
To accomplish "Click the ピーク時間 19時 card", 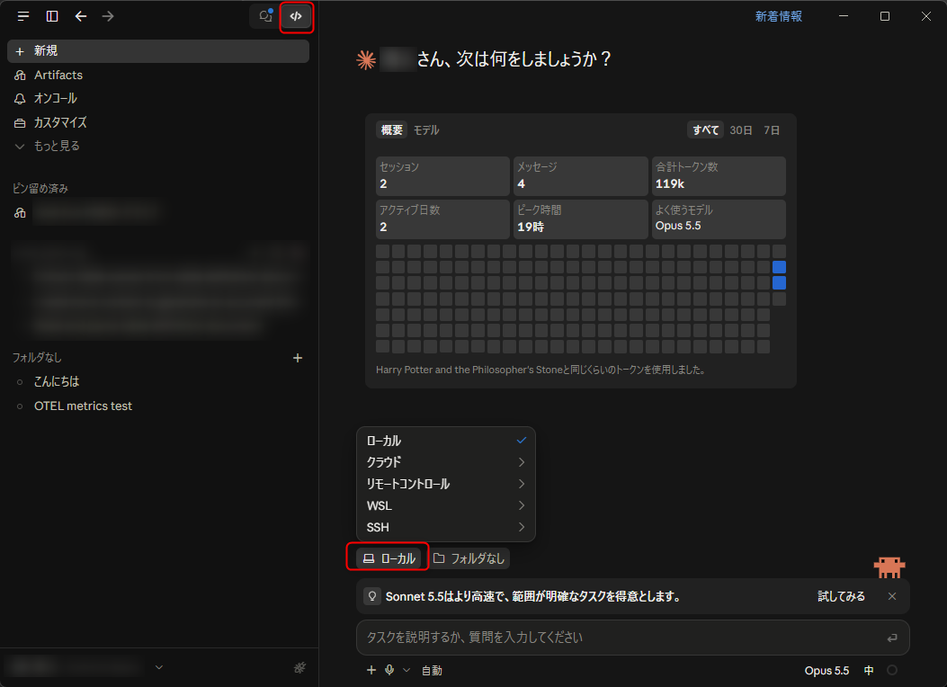I will 580,219.
